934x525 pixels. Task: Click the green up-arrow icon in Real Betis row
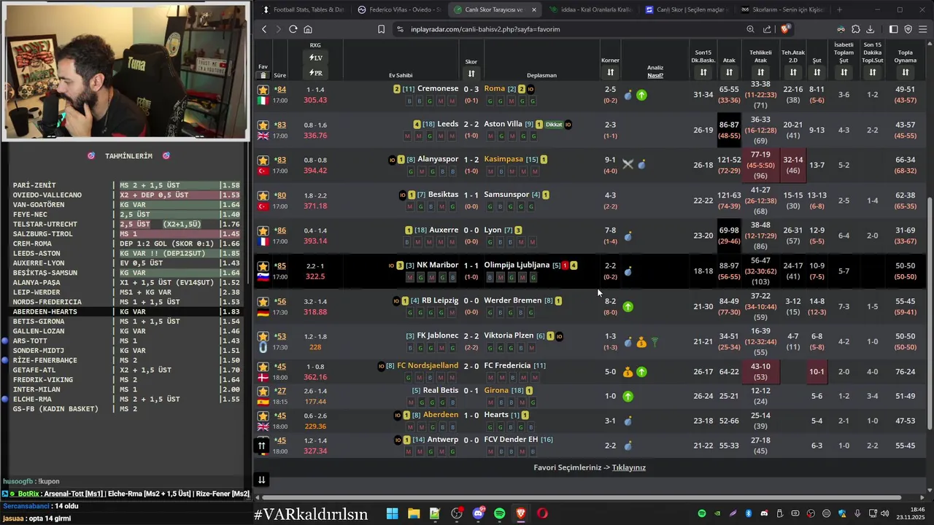tap(628, 397)
